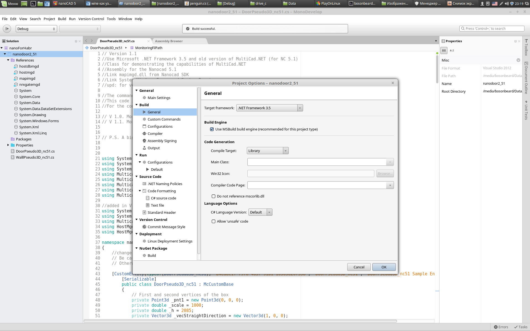The image size is (530, 331).
Task: Select the mapimgd reference icon
Action: pos(16,78)
